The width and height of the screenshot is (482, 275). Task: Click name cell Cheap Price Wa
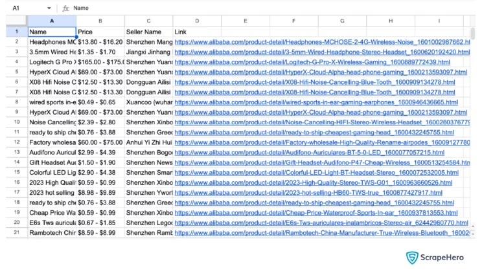pyautogui.click(x=52, y=213)
